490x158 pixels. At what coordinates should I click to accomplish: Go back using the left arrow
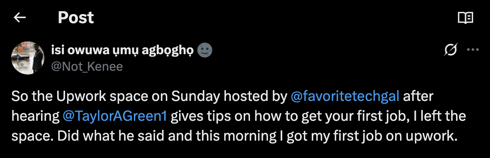point(19,18)
